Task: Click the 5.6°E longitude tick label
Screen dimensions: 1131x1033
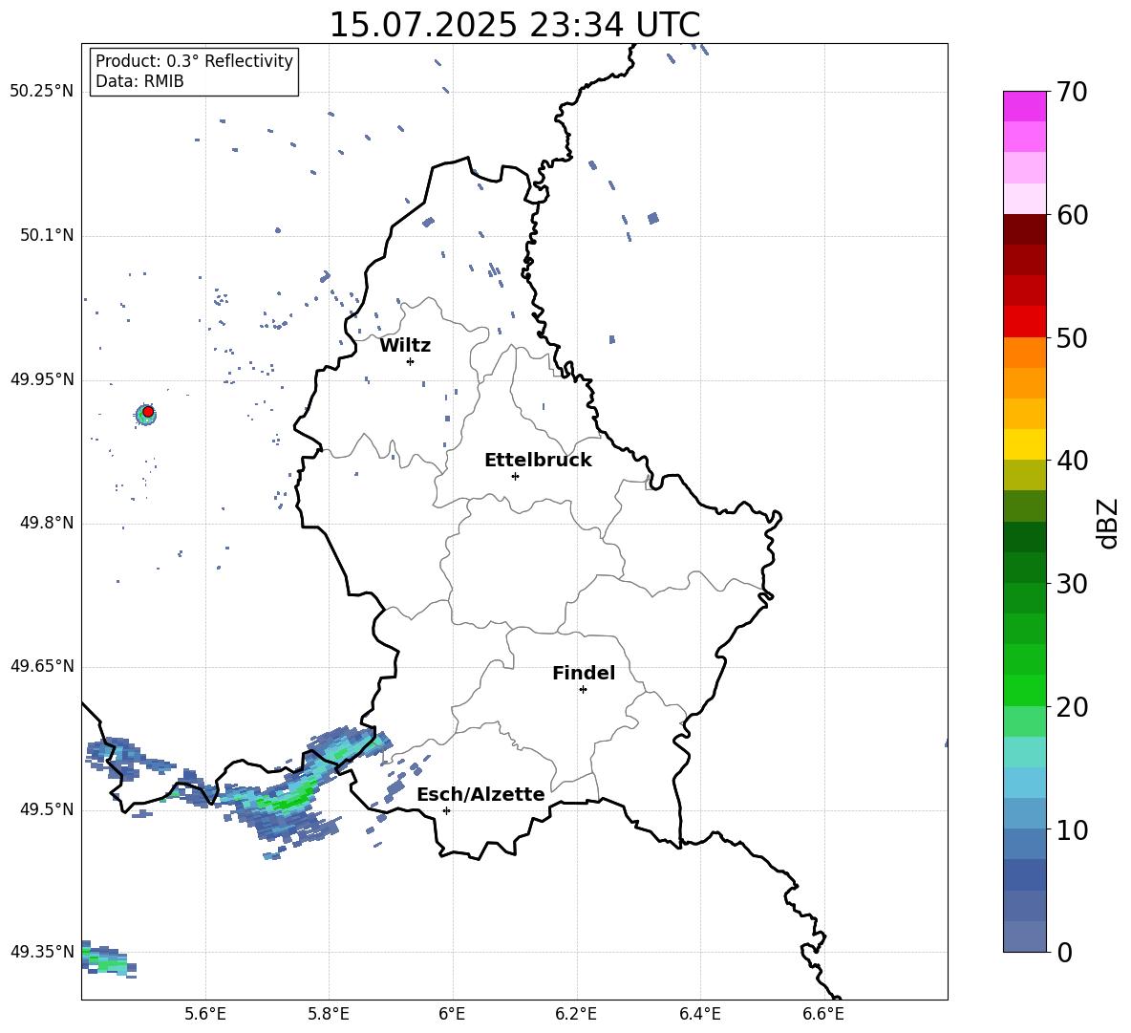Action: coord(205,1014)
